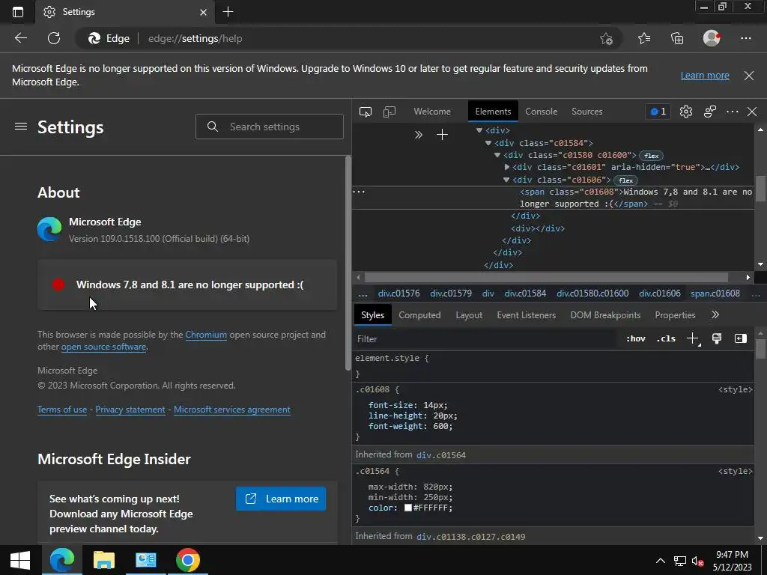Open Customize and control DevTools menu

(733, 112)
